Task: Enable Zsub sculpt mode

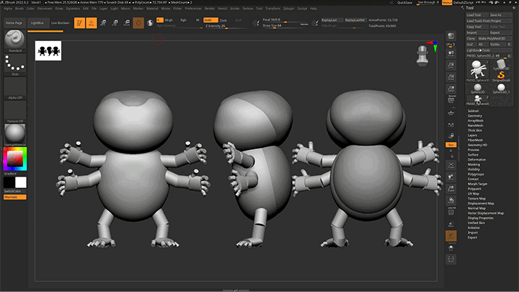Action: pos(223,20)
